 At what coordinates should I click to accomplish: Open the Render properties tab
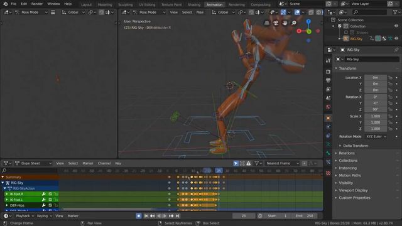point(328,72)
